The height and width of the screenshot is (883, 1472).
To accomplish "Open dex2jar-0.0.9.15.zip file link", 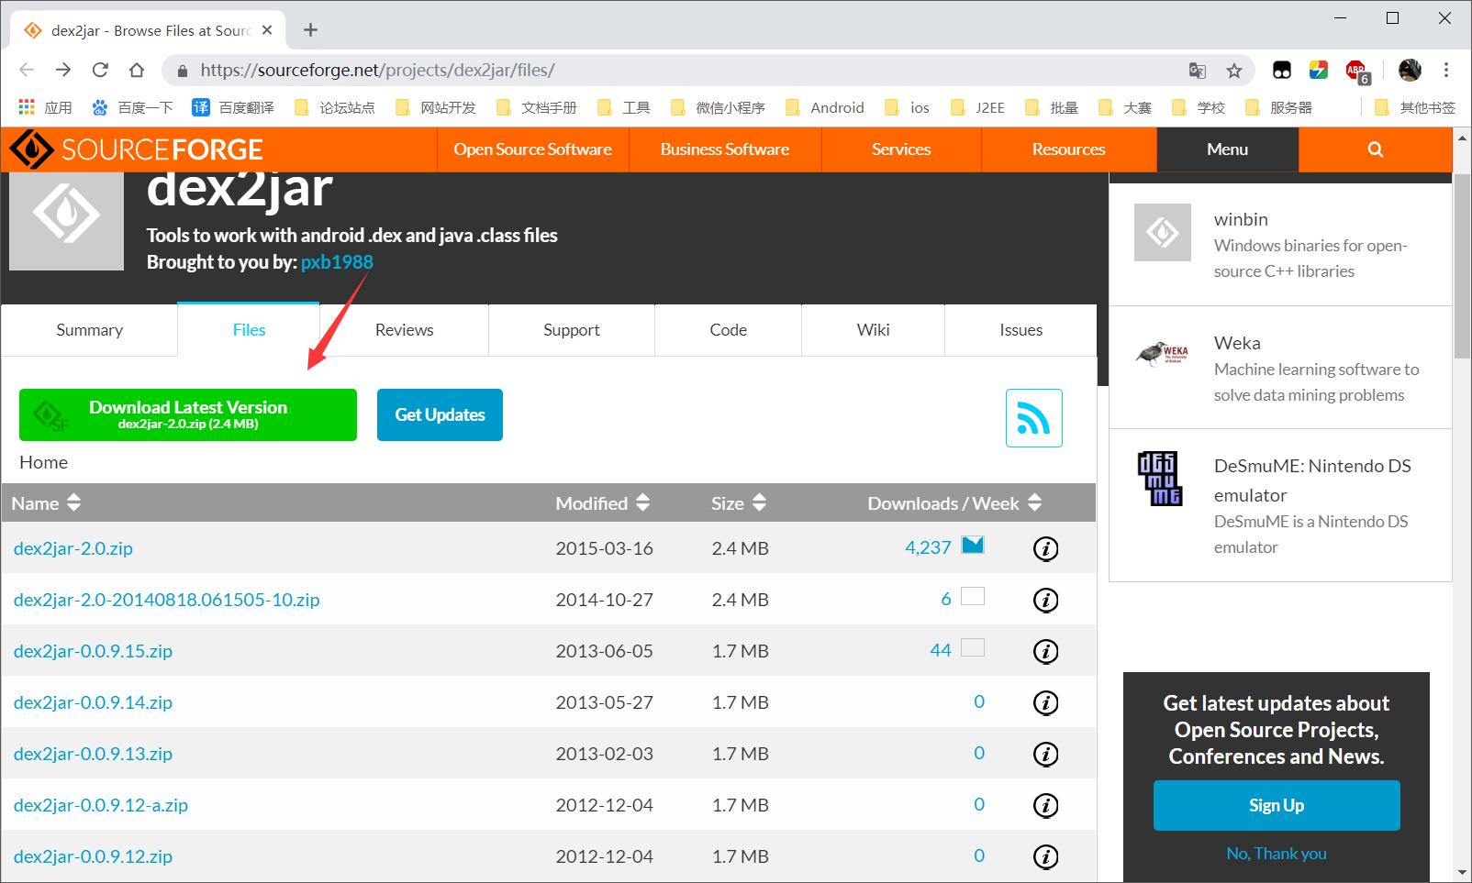I will tap(93, 651).
